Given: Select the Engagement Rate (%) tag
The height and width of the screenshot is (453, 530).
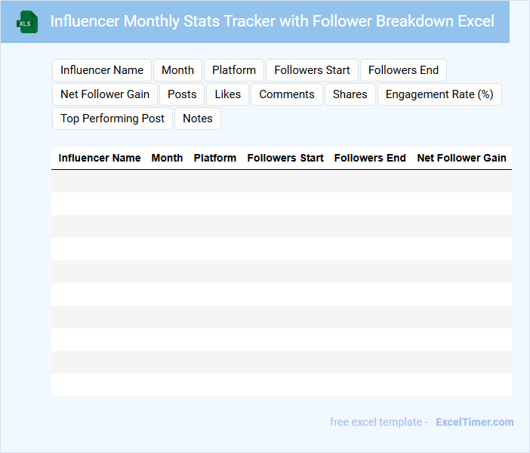Looking at the screenshot, I should [x=439, y=94].
